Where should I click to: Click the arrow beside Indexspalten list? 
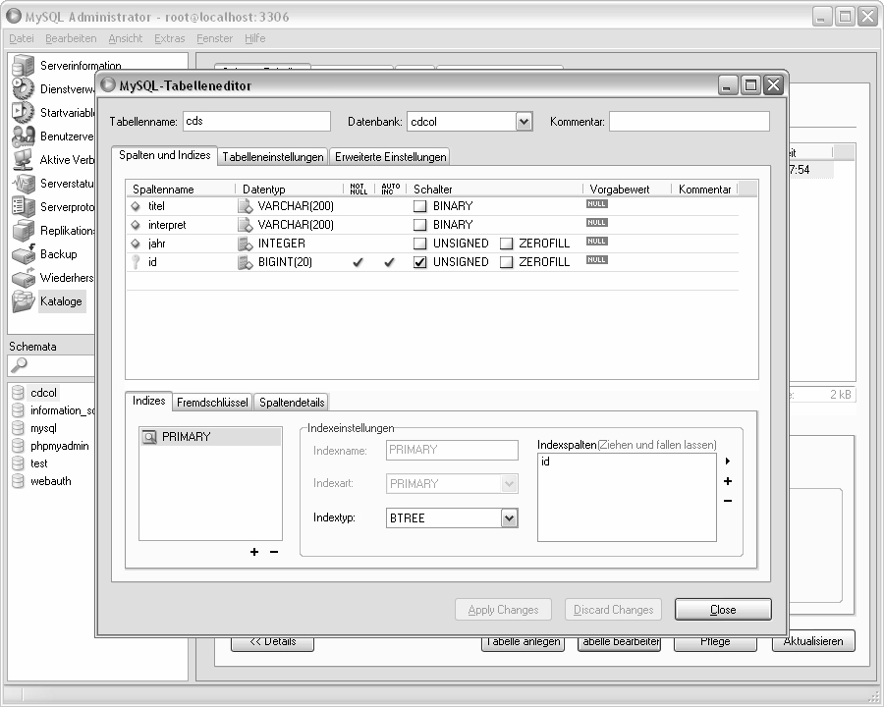[728, 461]
